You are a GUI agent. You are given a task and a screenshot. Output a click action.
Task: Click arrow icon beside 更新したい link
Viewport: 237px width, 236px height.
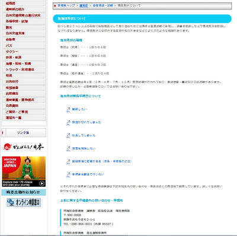[68, 110]
